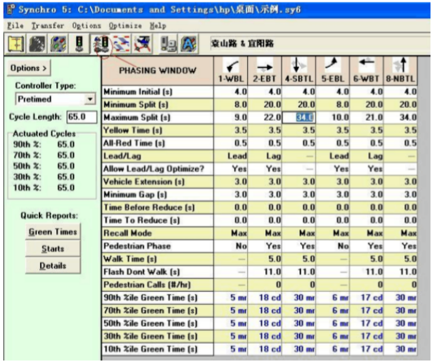This screenshot has height=363, width=433.
Task: Open the Phasing window toolbar icon
Action: (101, 44)
